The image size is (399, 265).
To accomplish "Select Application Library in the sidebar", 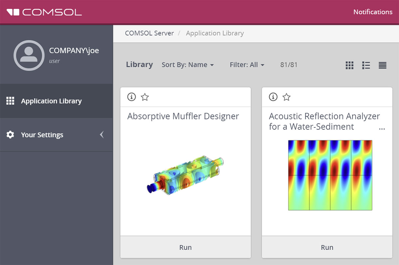I will point(51,101).
